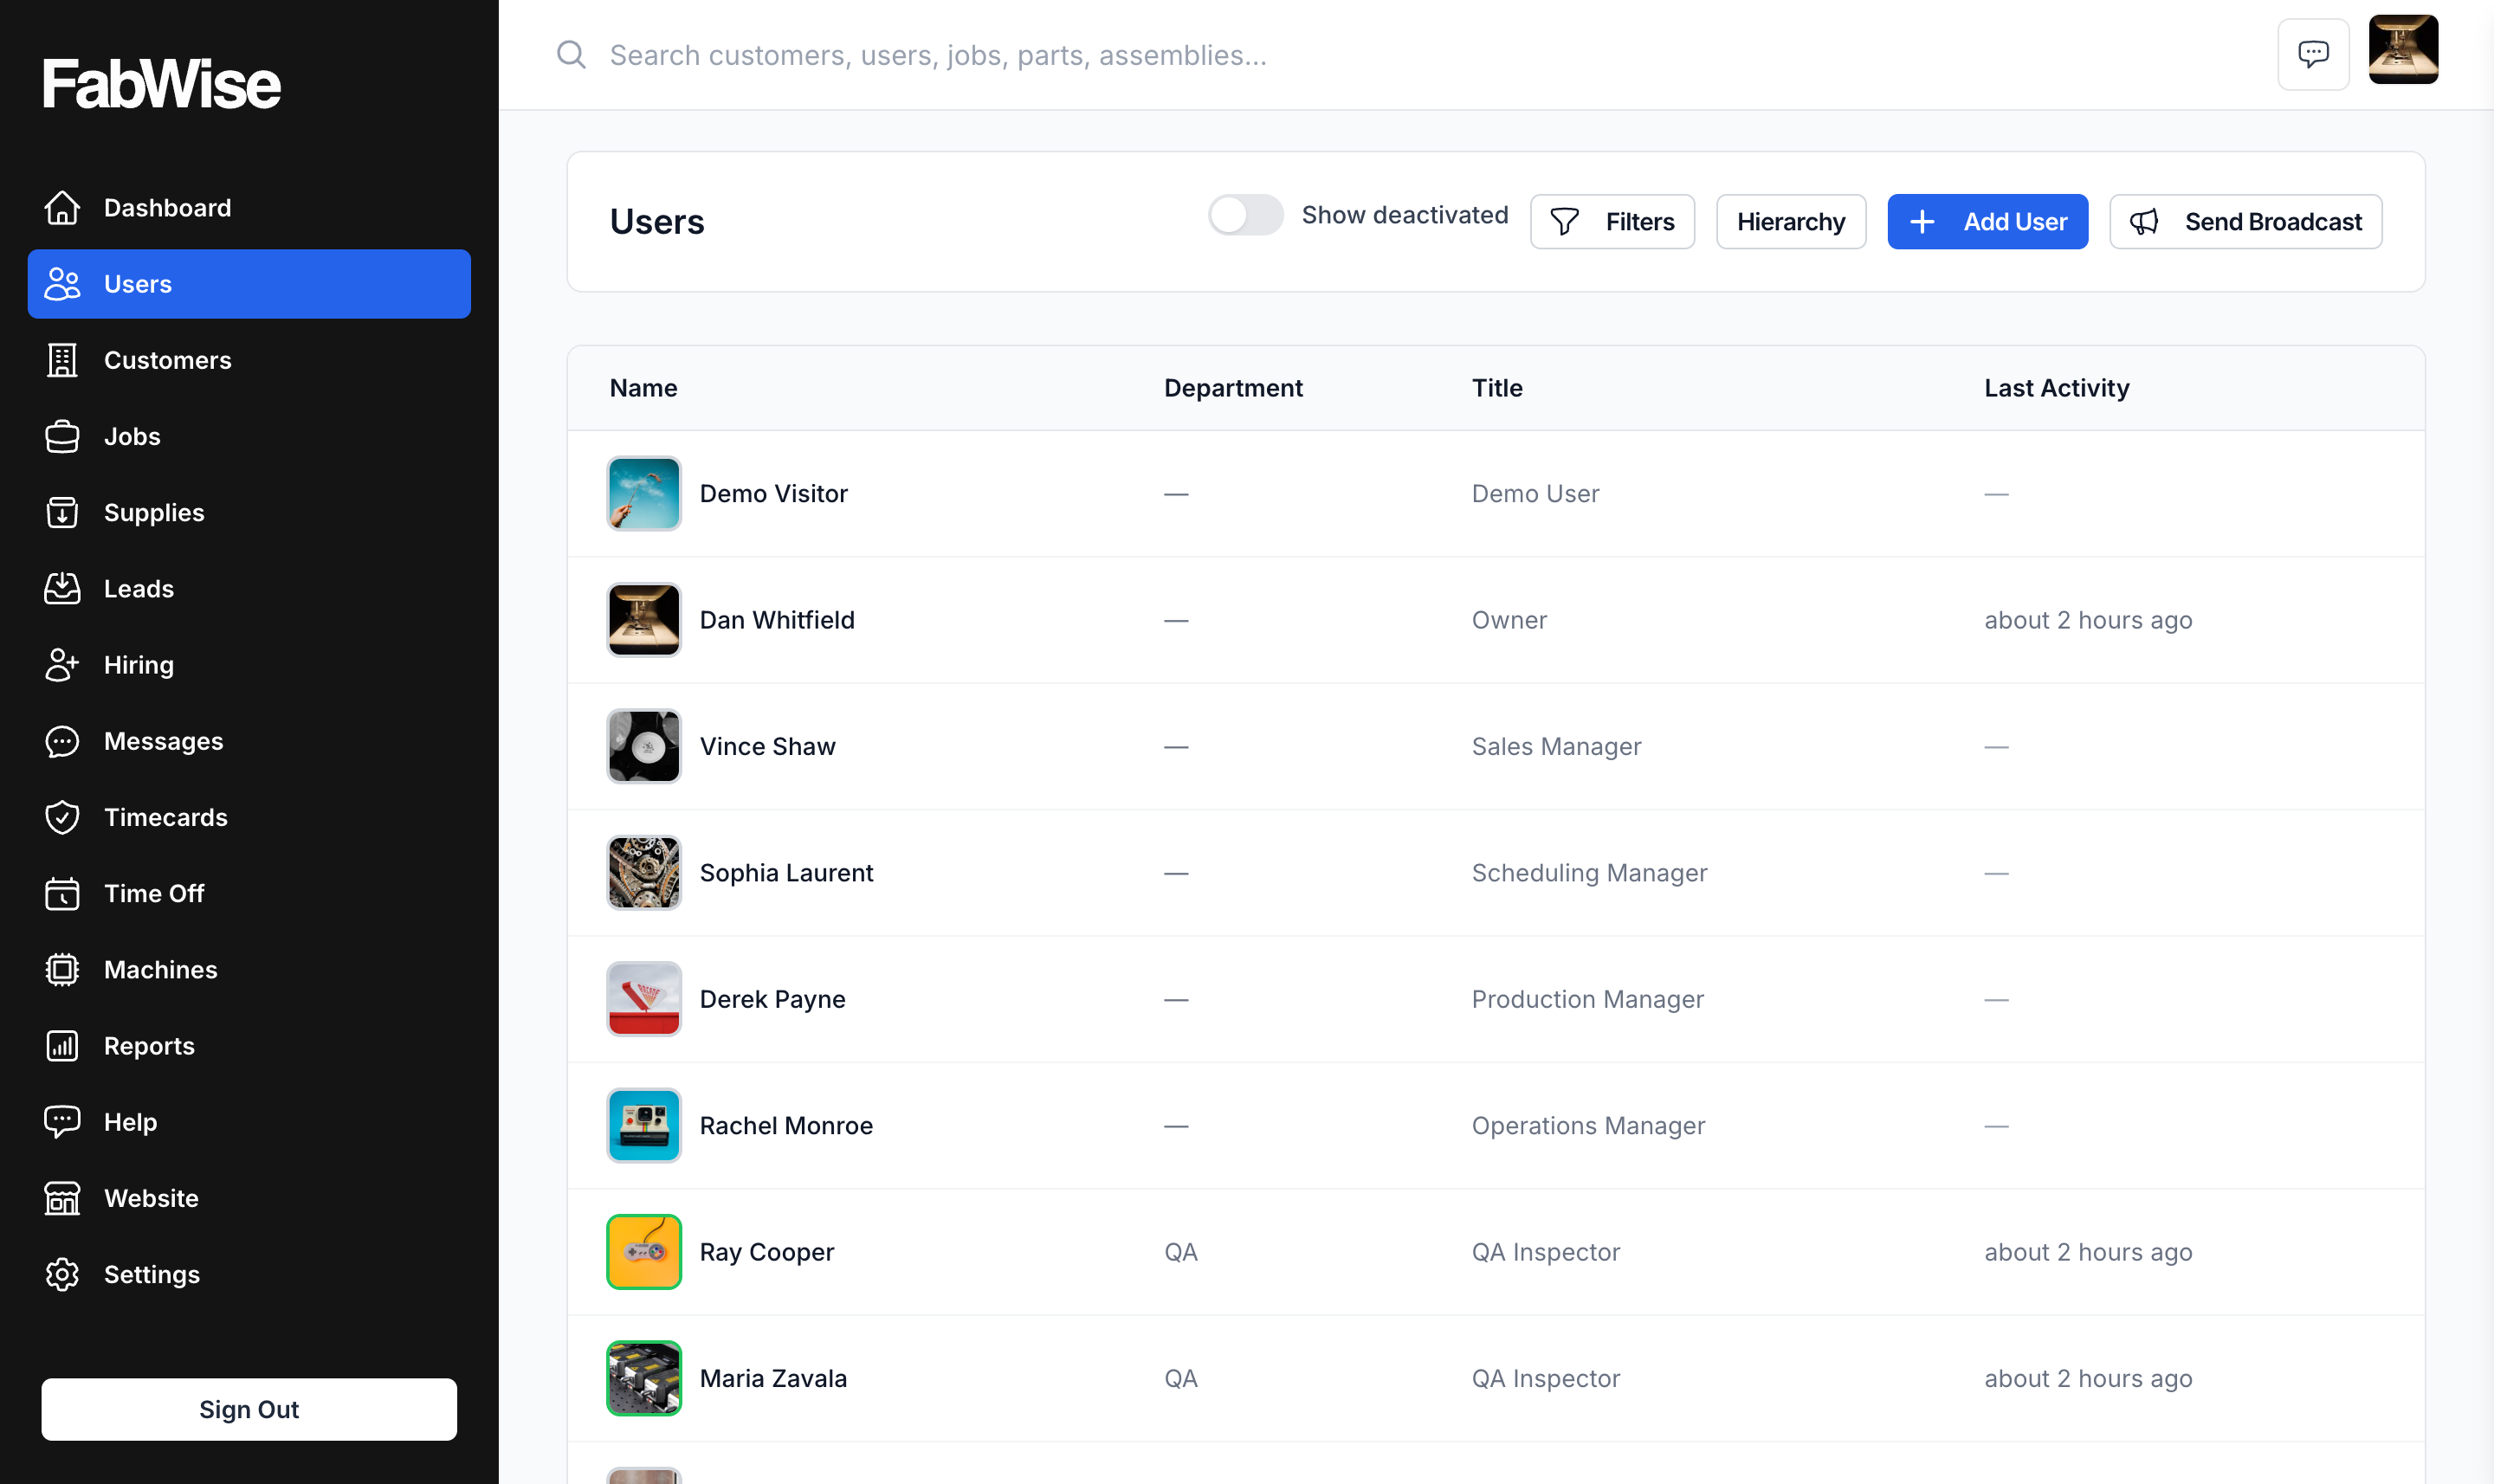This screenshot has width=2494, height=1484.
Task: Select the Sophia Laurent name
Action: point(786,873)
